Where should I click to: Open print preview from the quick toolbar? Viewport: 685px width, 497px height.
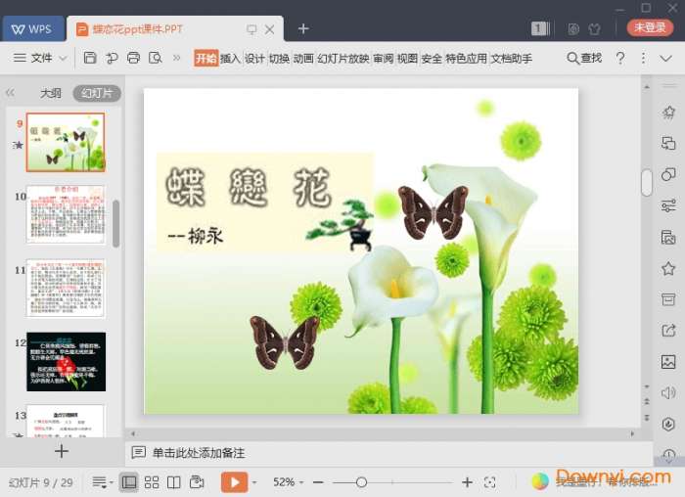155,59
